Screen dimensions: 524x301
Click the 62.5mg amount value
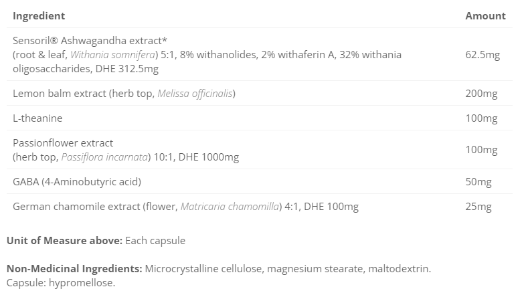coord(483,54)
